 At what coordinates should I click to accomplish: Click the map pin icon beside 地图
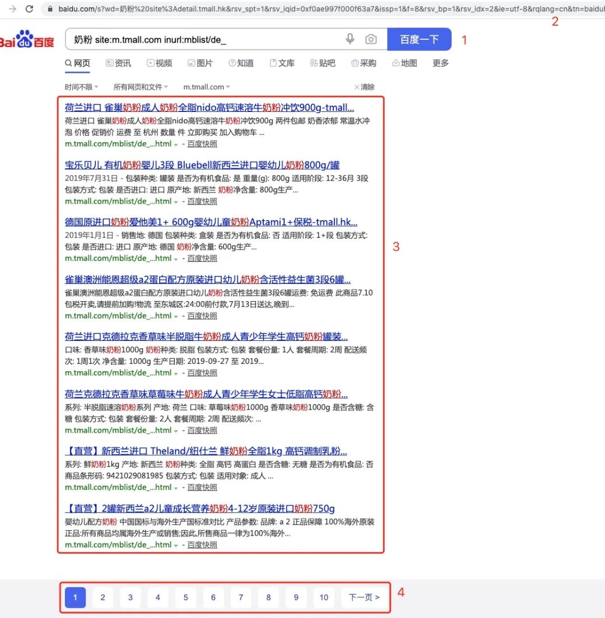(395, 63)
